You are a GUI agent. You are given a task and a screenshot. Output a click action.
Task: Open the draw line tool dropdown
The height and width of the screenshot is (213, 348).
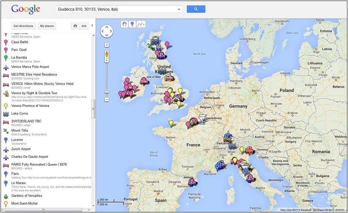point(141,24)
